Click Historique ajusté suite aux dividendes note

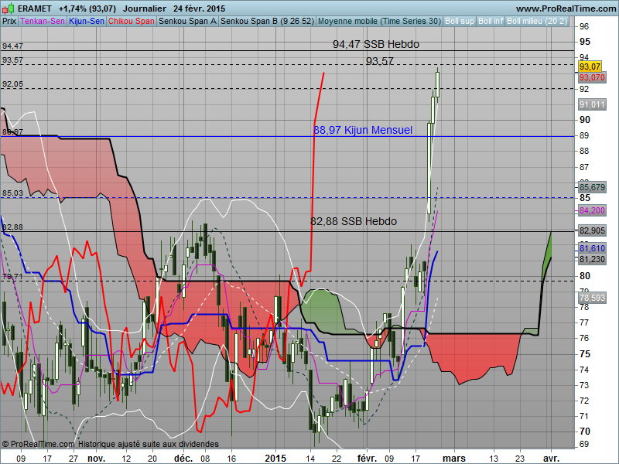[148, 444]
